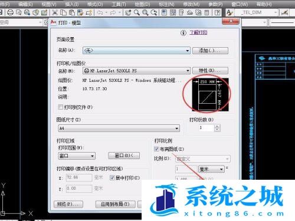Open the _TEL_DIM style dropdown

[257, 12]
